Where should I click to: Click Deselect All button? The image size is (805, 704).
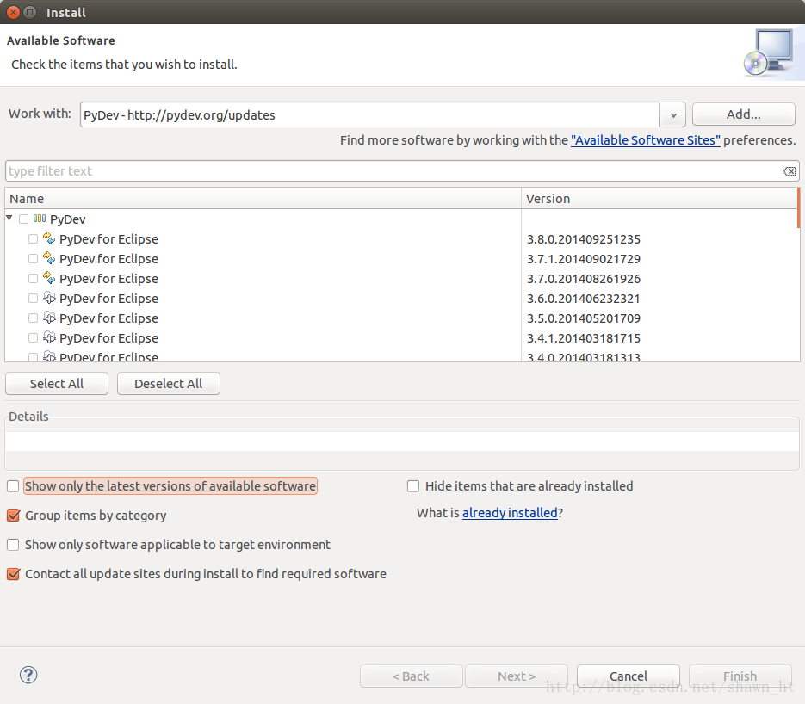(169, 383)
